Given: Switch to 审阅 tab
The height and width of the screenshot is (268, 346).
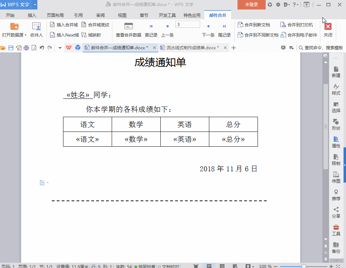Looking at the screenshot, I should (100, 15).
